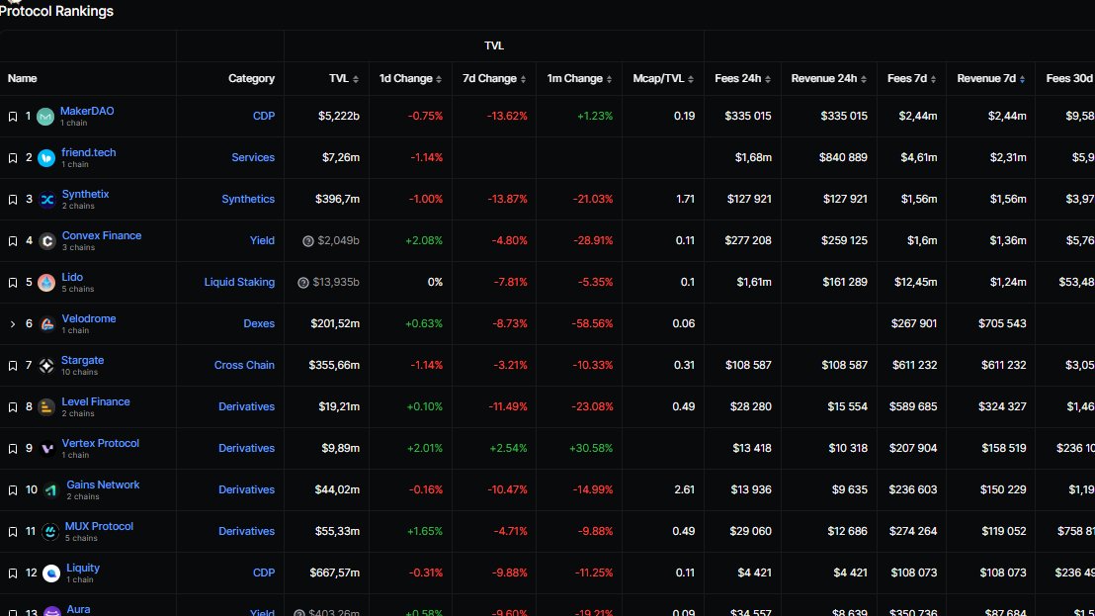Bookmark the Lido row
Image resolution: width=1095 pixels, height=616 pixels.
tap(13, 283)
